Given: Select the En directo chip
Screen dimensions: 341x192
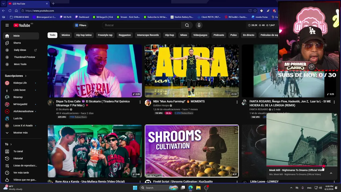Looking at the screenshot, I should tap(249, 35).
